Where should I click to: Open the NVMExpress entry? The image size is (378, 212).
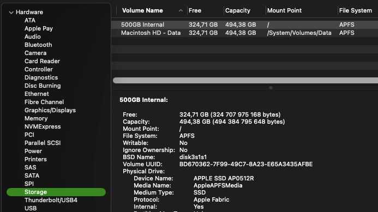(43, 127)
